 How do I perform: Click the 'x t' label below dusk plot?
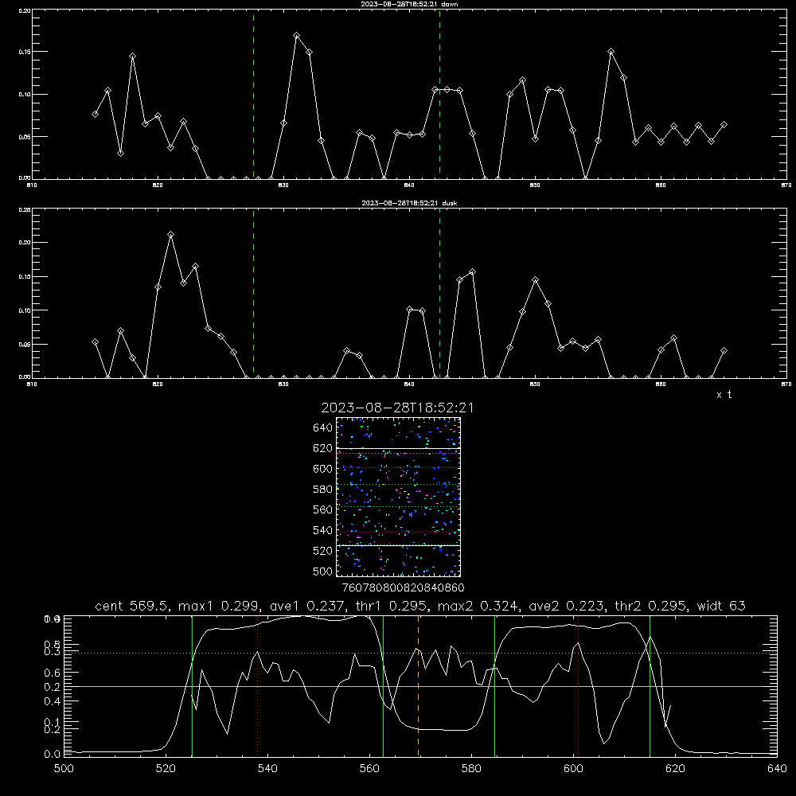724,395
